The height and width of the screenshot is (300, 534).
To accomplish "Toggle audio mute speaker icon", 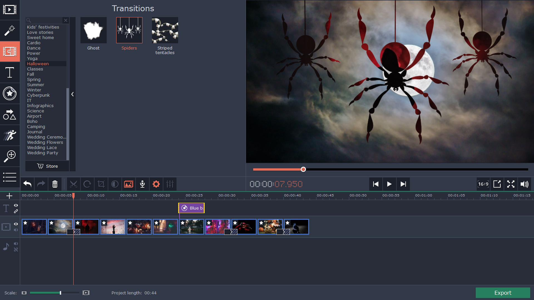I will click(x=526, y=184).
